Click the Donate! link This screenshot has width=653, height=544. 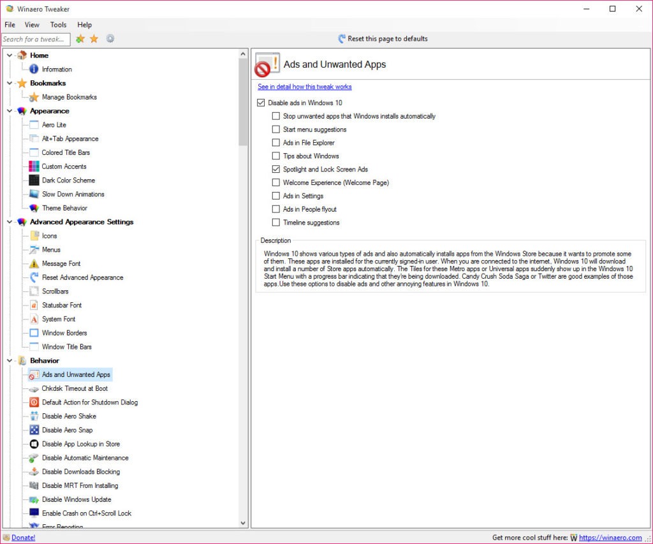(x=24, y=538)
